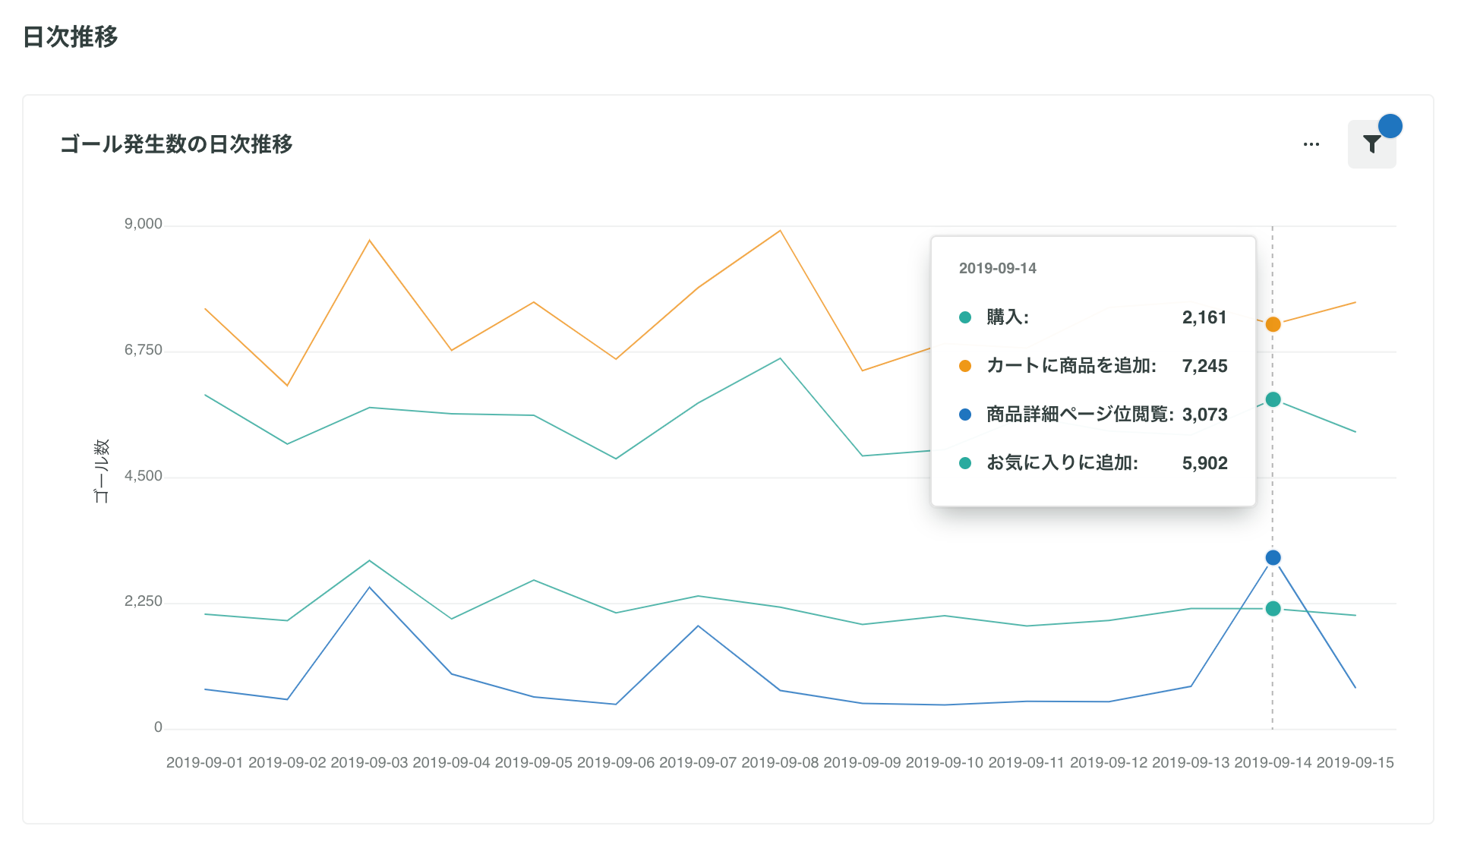Click y-axis label 9,000
1458x845 pixels.
pos(144,224)
